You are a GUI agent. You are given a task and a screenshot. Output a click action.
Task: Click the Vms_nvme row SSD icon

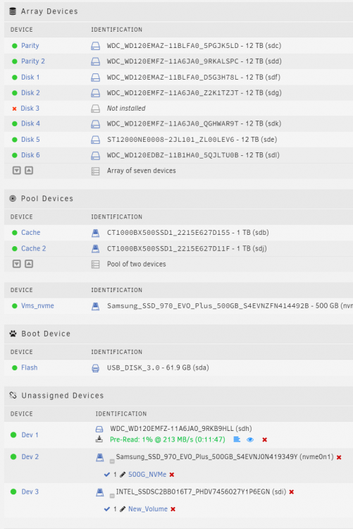[95, 306]
